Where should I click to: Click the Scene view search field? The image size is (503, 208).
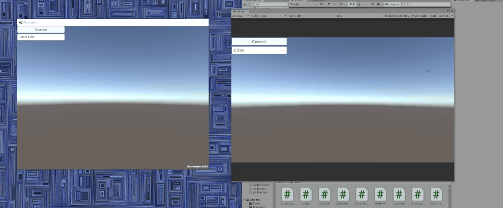coord(425,4)
